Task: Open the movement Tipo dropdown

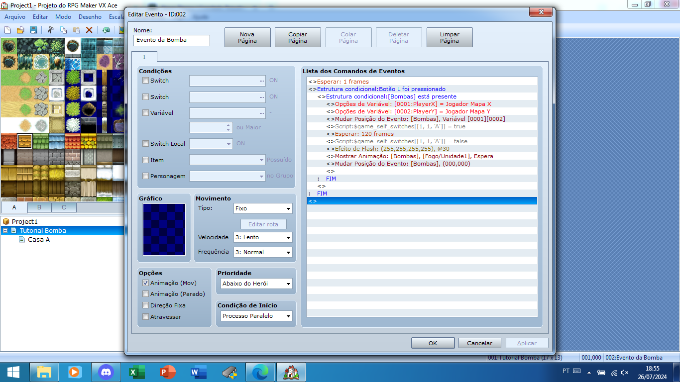Action: (263, 209)
